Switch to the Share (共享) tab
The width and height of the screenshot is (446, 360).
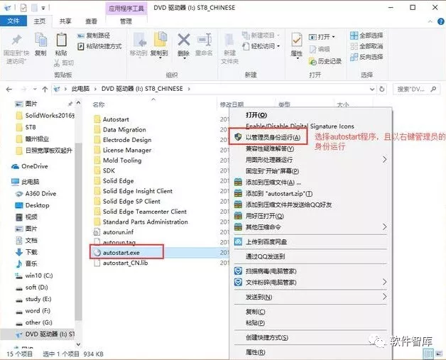(65, 21)
